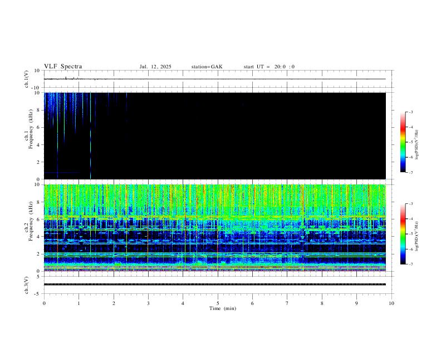The image size is (441, 340).
Task: Select the date text "Jul. 12, 2025"
Action: point(155,67)
